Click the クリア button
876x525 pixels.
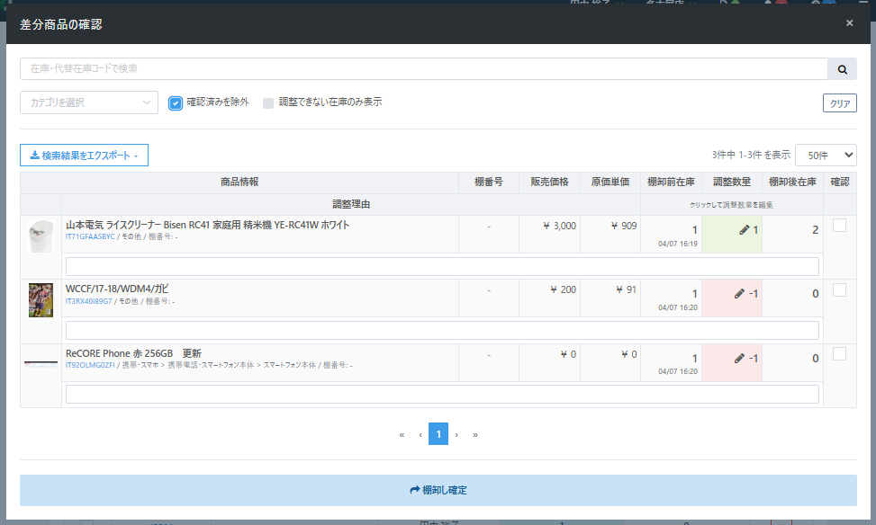pyautogui.click(x=839, y=103)
